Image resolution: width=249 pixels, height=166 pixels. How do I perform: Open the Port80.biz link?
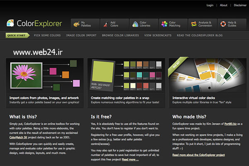point(230,124)
